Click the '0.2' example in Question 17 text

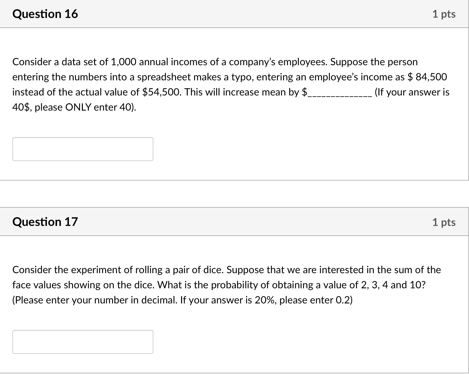tap(343, 300)
